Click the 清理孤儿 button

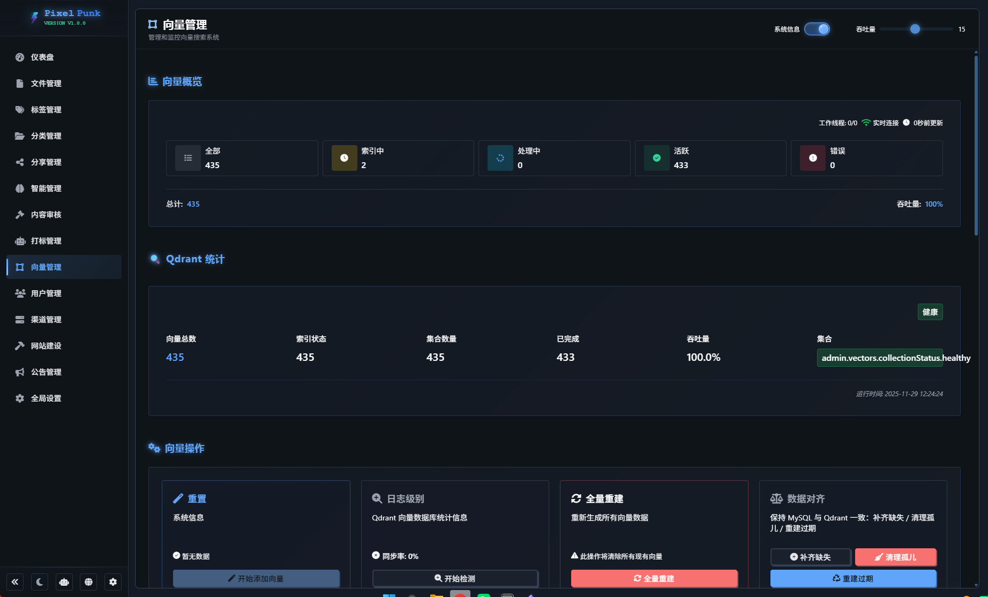(x=895, y=557)
